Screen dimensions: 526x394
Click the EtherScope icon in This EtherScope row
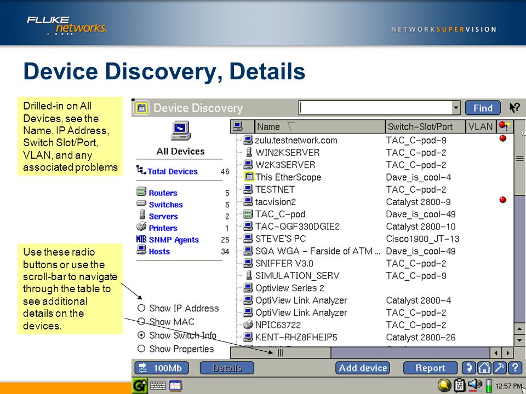pos(249,177)
